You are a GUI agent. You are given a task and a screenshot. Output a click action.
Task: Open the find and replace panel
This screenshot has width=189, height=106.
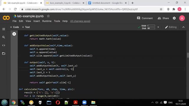[x=4, y=37]
